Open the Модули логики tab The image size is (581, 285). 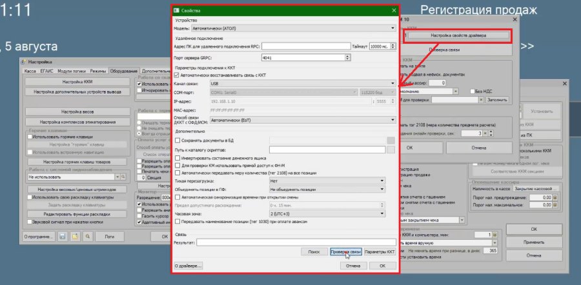[72, 71]
